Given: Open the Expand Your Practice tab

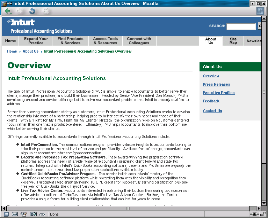Looking at the screenshot, I should tap(36, 41).
